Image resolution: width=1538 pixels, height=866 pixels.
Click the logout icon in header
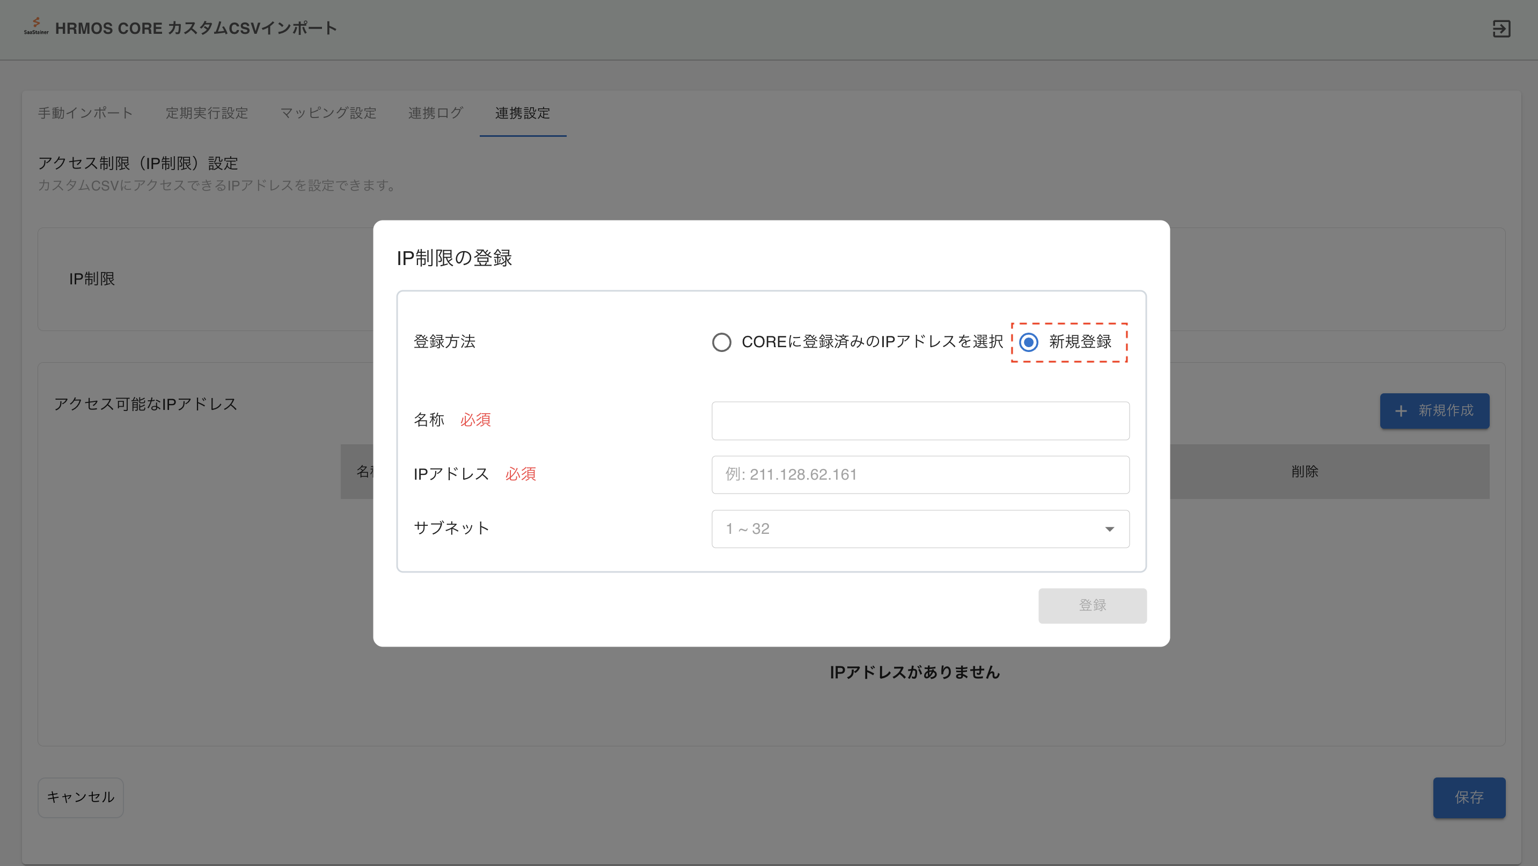[x=1501, y=28]
